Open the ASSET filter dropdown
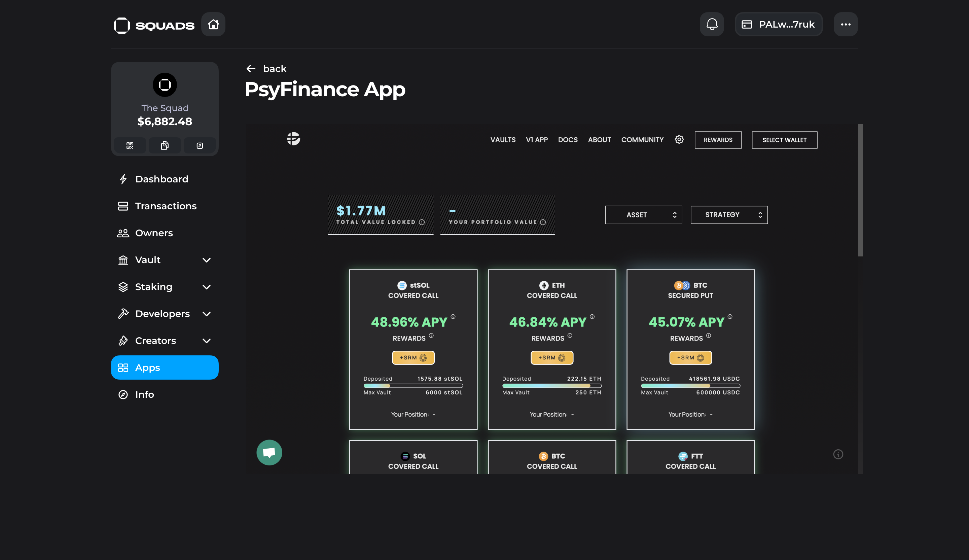The height and width of the screenshot is (560, 969). [643, 215]
